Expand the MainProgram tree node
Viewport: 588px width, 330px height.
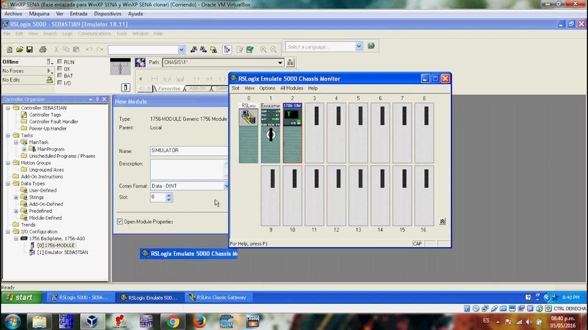[x=24, y=149]
